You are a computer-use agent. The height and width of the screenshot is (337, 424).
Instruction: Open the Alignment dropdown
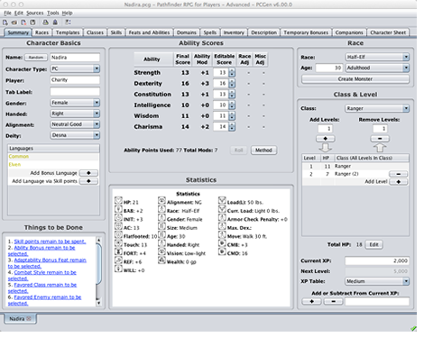[75, 124]
